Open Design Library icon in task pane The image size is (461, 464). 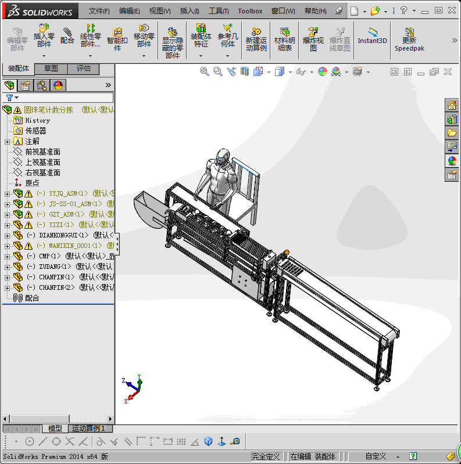(452, 119)
